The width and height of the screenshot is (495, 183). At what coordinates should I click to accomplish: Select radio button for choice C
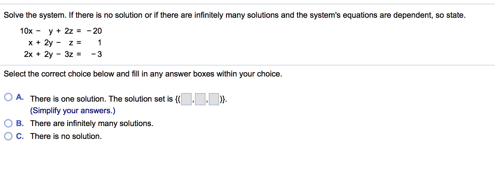point(8,136)
